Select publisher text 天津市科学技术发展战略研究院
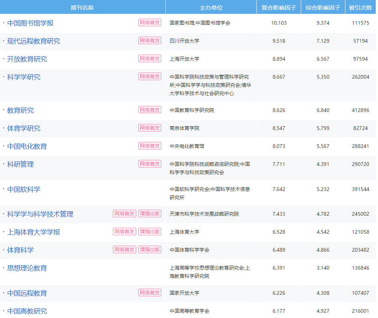The width and height of the screenshot is (378, 318). [204, 214]
